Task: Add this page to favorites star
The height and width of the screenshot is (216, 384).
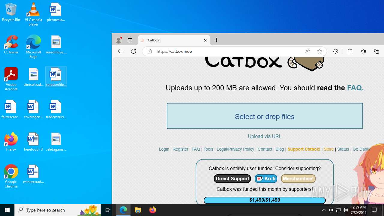Action: 319,51
